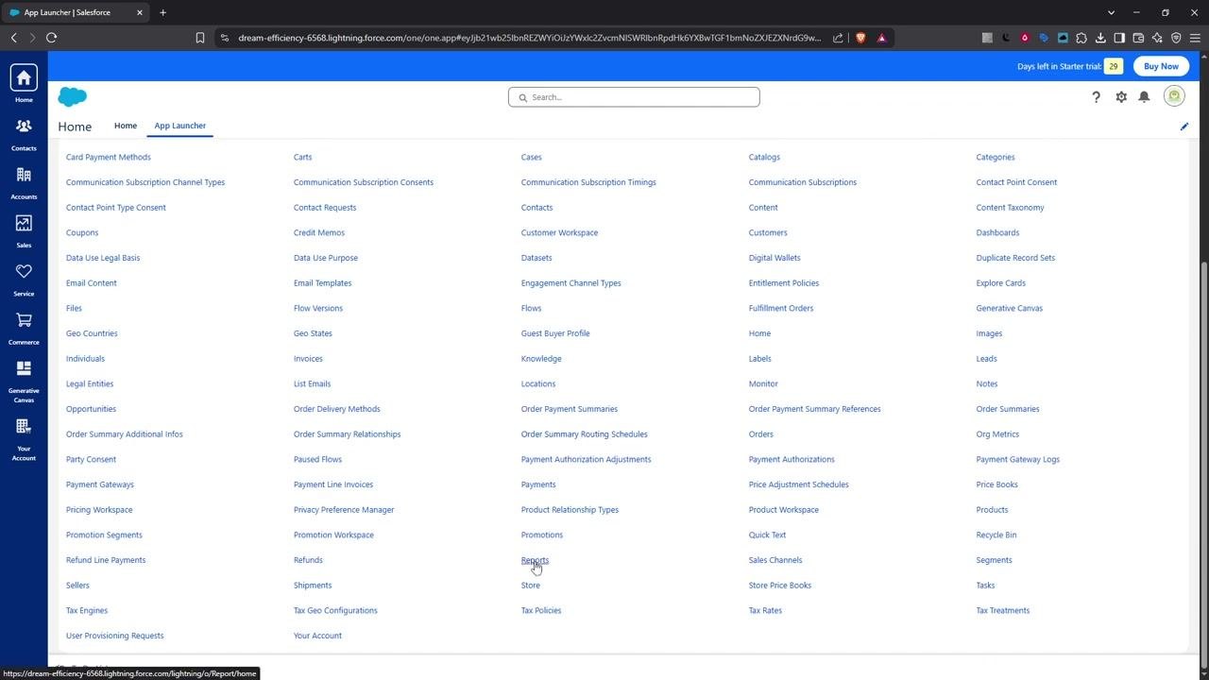The image size is (1209, 680).
Task: Switch to the Home tab
Action: 126,126
